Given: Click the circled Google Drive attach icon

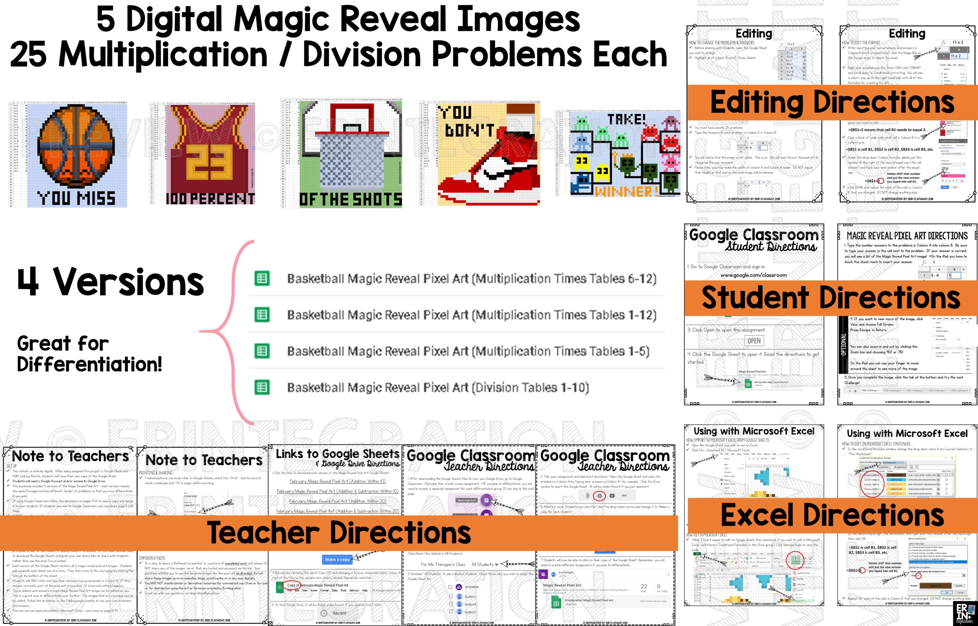Looking at the screenshot, I should 600,496.
